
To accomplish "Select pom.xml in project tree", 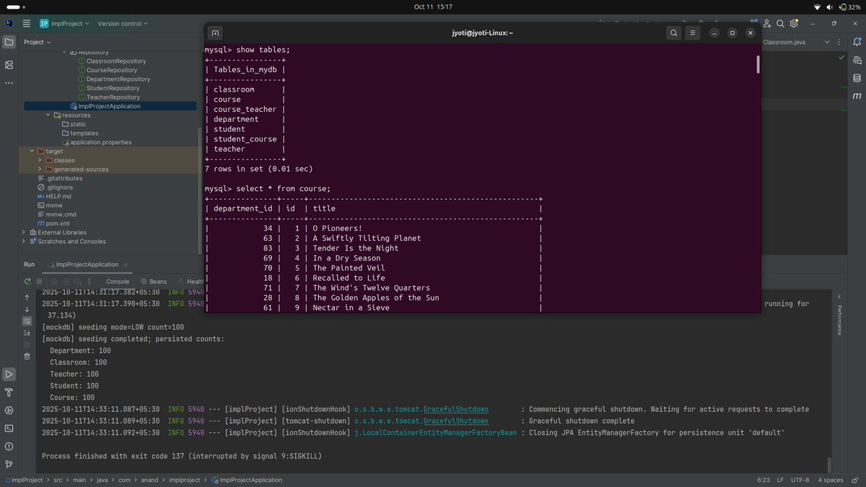I will pos(52,224).
